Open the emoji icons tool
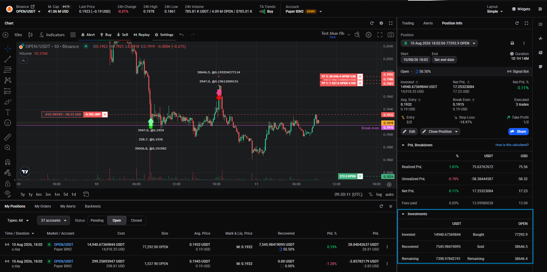The image size is (547, 272). pos(8,123)
